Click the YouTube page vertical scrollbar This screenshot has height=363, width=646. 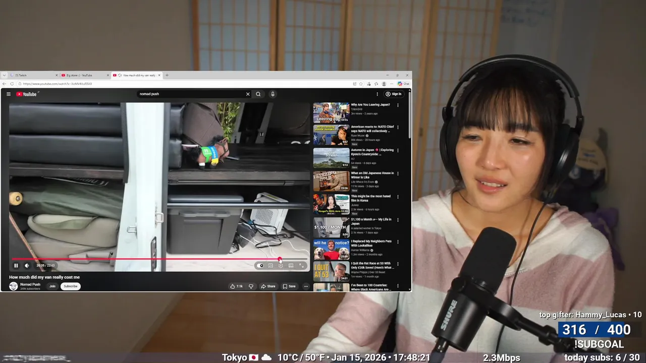point(409,115)
